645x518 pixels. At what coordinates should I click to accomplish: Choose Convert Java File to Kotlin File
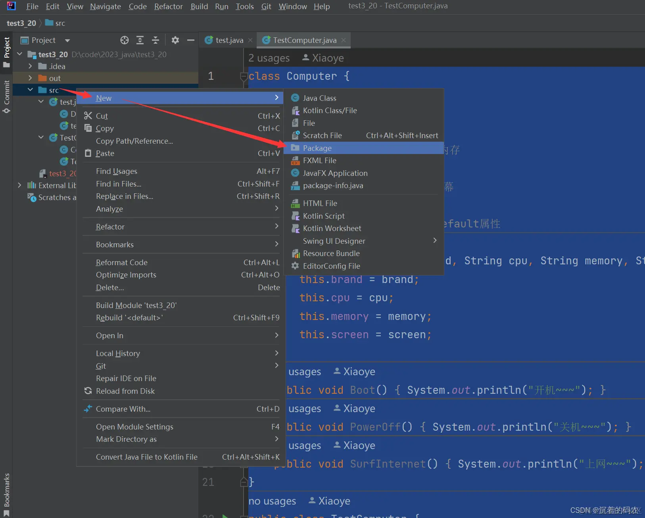180,457
